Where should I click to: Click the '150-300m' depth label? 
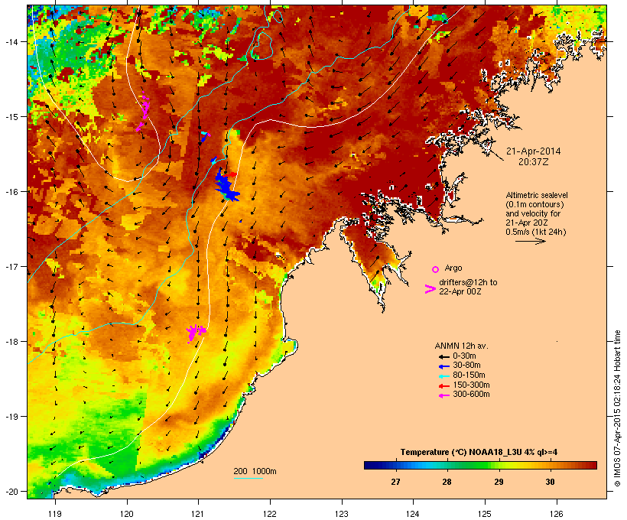(x=471, y=385)
